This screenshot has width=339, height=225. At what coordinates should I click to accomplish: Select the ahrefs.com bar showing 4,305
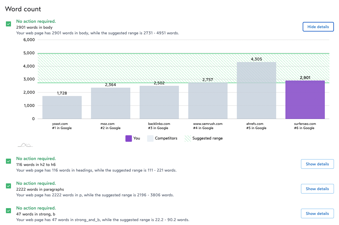[x=256, y=91]
